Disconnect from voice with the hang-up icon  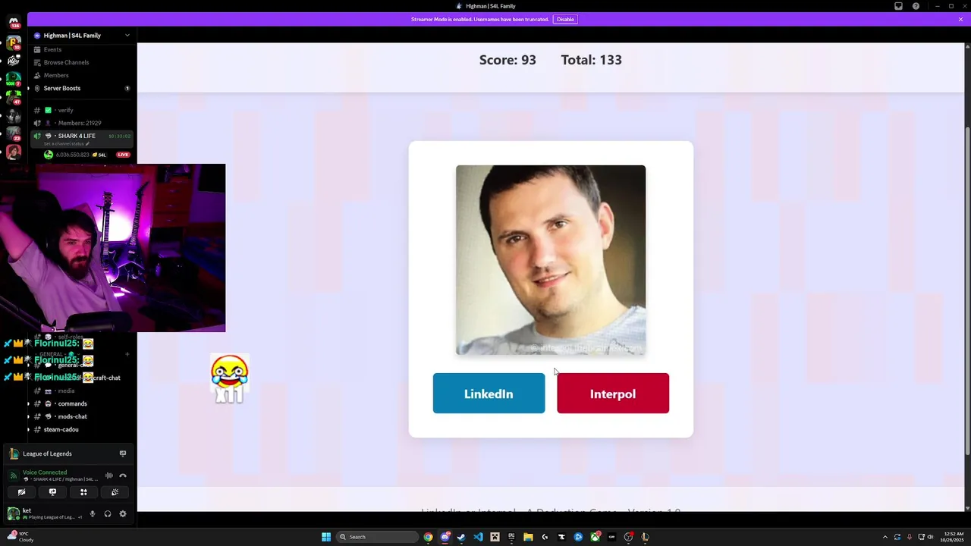pos(123,475)
